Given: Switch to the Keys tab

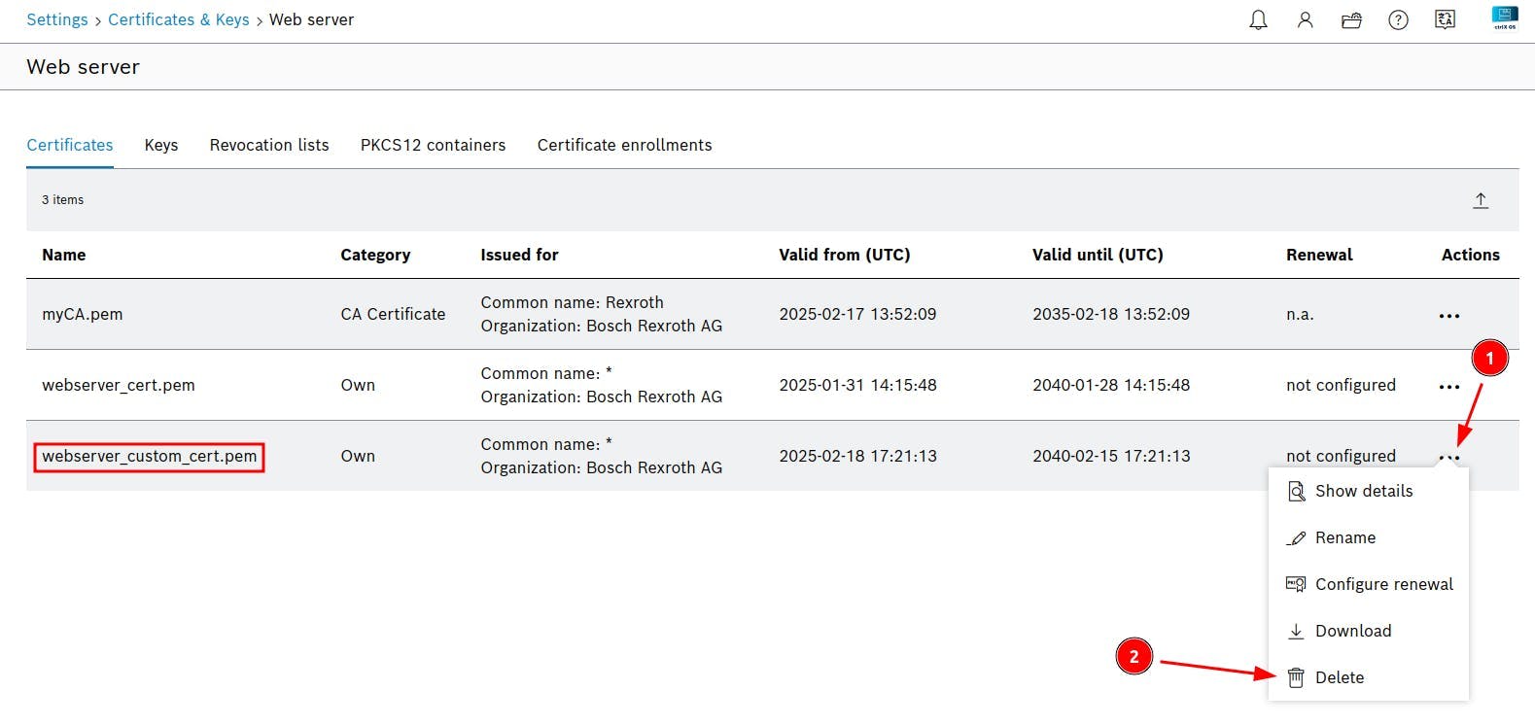Looking at the screenshot, I should click(x=161, y=145).
